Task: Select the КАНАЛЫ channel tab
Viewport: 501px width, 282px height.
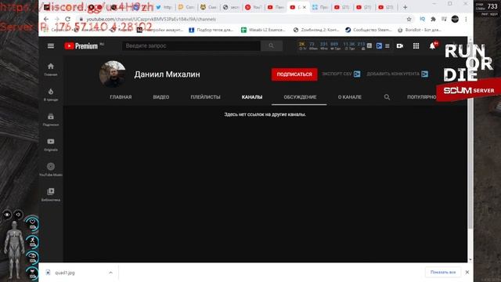Action: tap(252, 97)
